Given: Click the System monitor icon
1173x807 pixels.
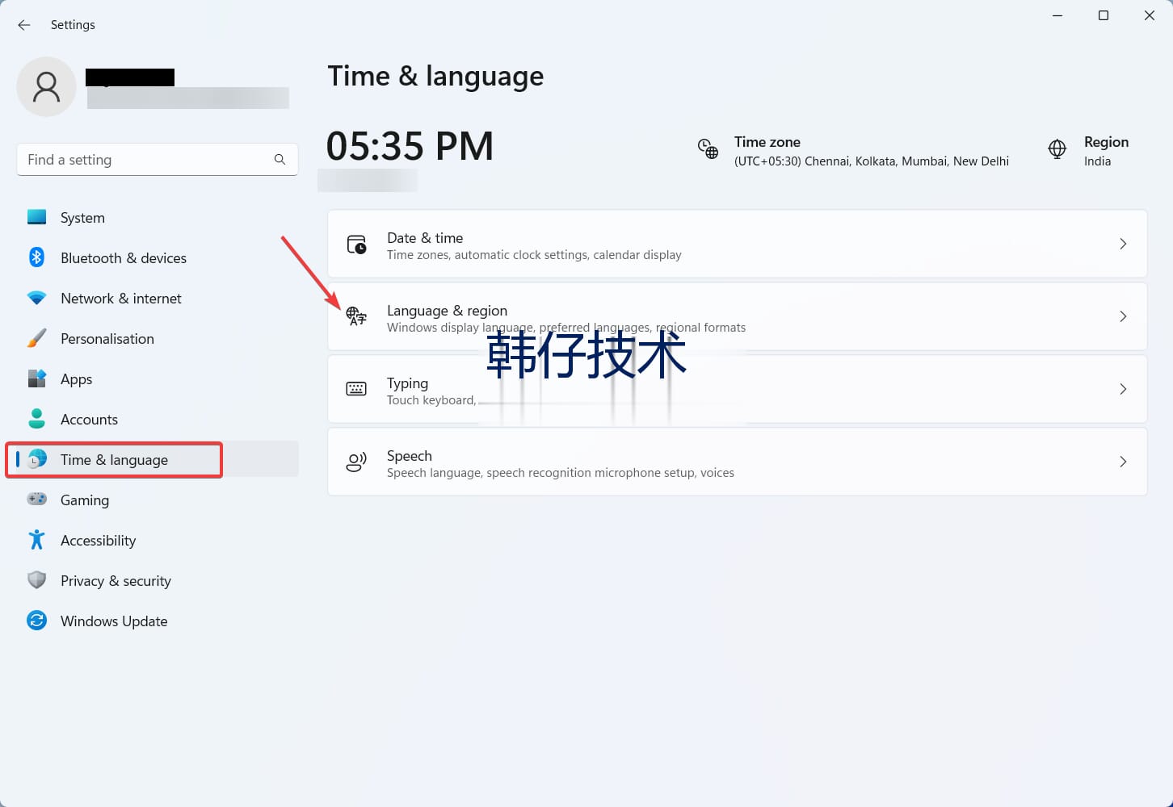Looking at the screenshot, I should [36, 217].
